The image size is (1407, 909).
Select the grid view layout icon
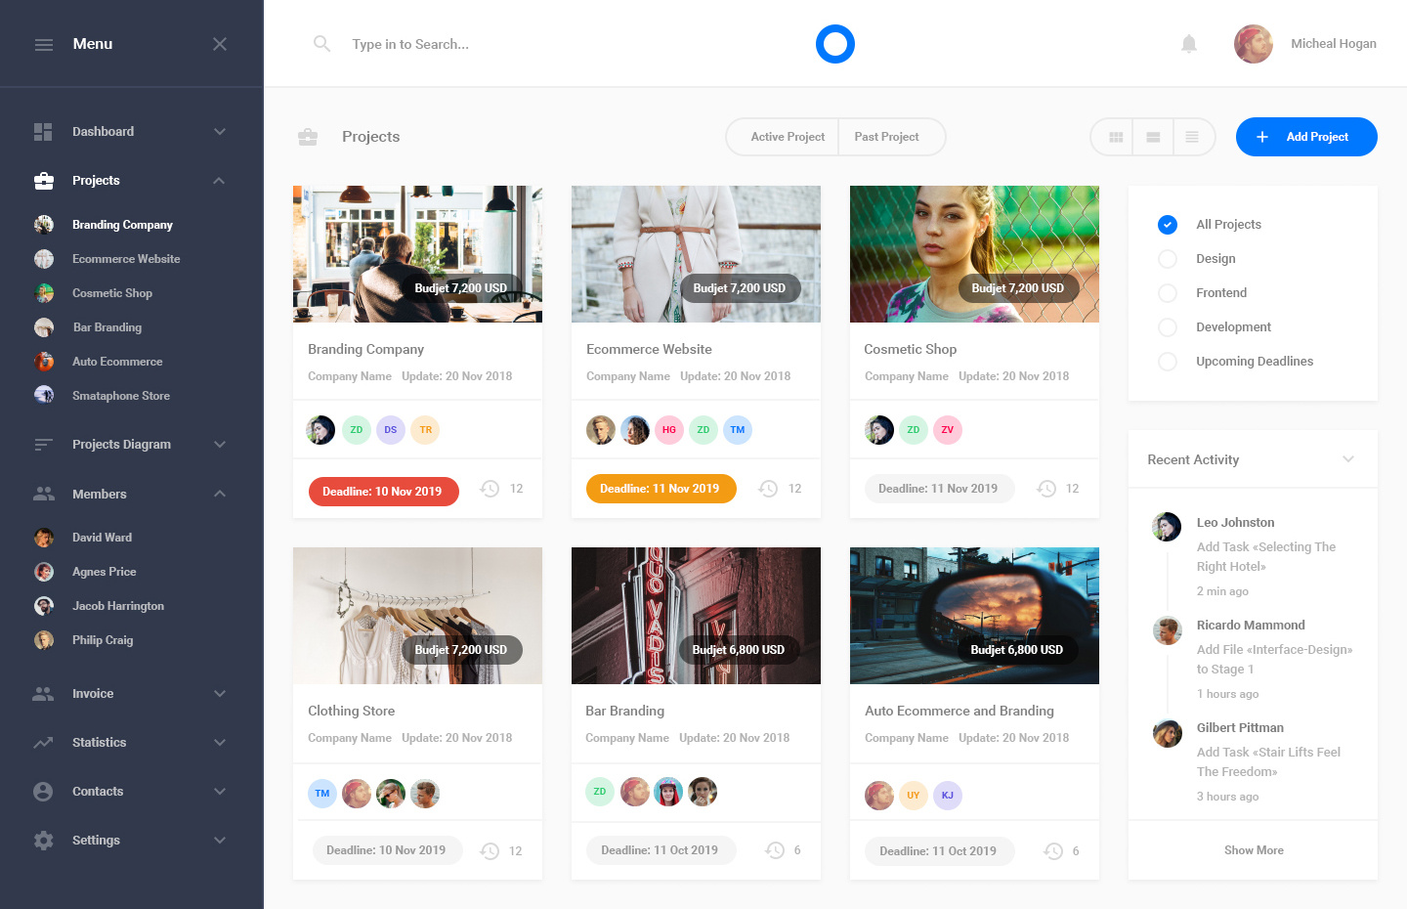pos(1113,137)
